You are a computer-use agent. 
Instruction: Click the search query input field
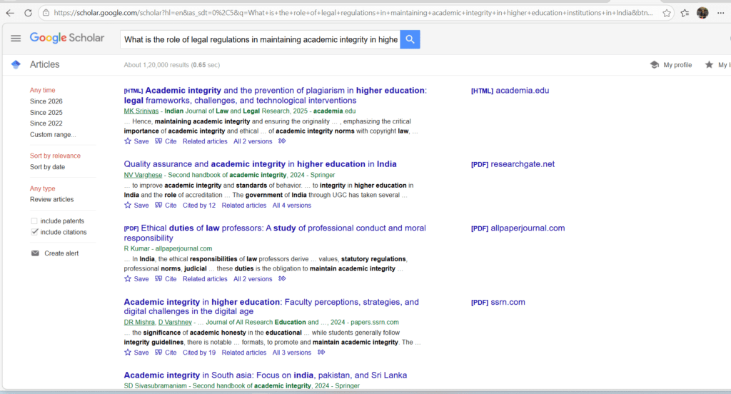pyautogui.click(x=260, y=40)
